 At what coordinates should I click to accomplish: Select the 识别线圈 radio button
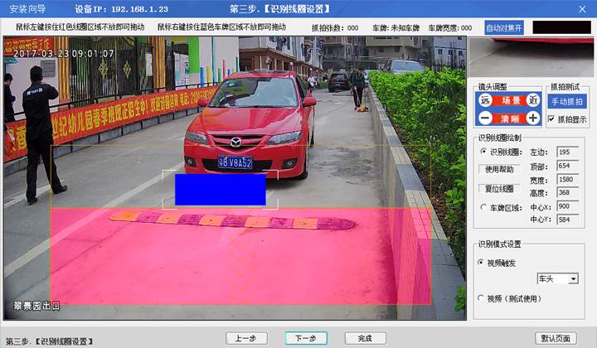tap(483, 152)
